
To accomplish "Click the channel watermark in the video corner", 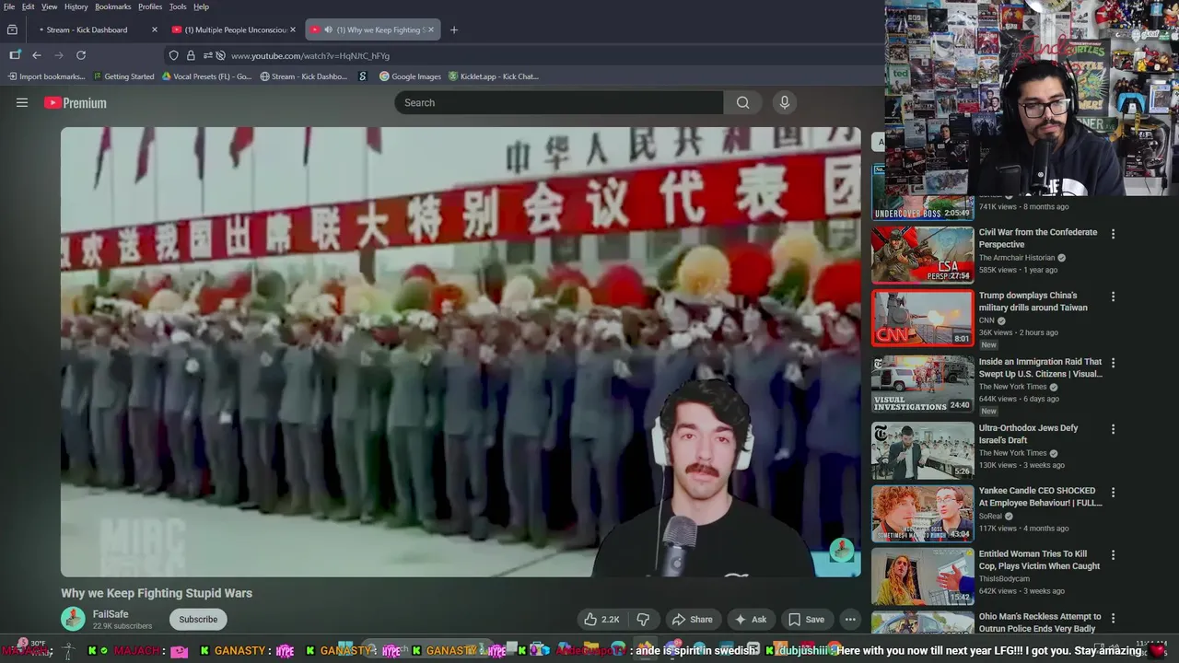I will click(x=841, y=550).
